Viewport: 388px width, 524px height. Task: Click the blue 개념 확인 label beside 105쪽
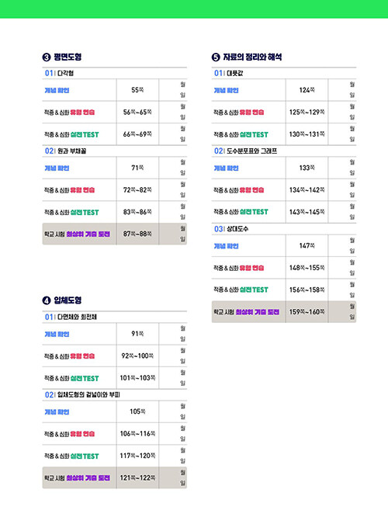coord(57,412)
